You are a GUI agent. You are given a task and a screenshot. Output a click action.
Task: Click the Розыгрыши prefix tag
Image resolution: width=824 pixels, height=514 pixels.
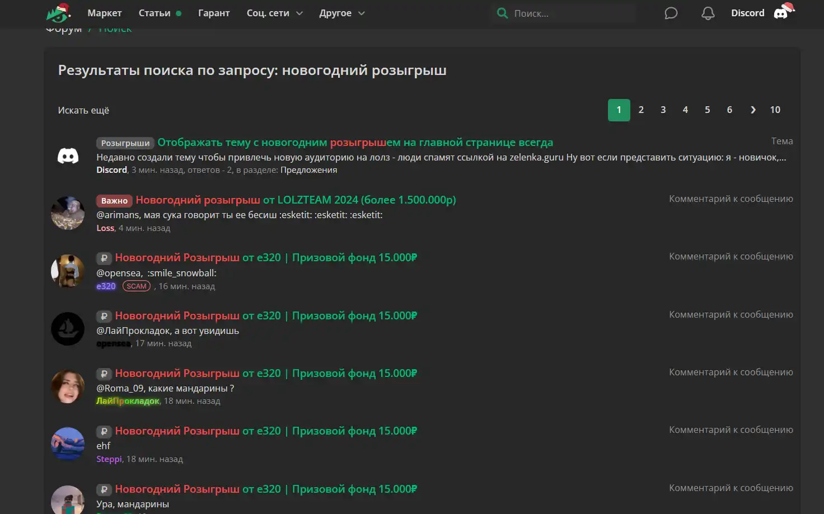point(125,143)
